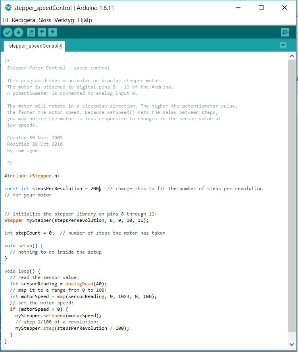The image size is (298, 352).
Task: Open the Redigera menu
Action: click(23, 20)
